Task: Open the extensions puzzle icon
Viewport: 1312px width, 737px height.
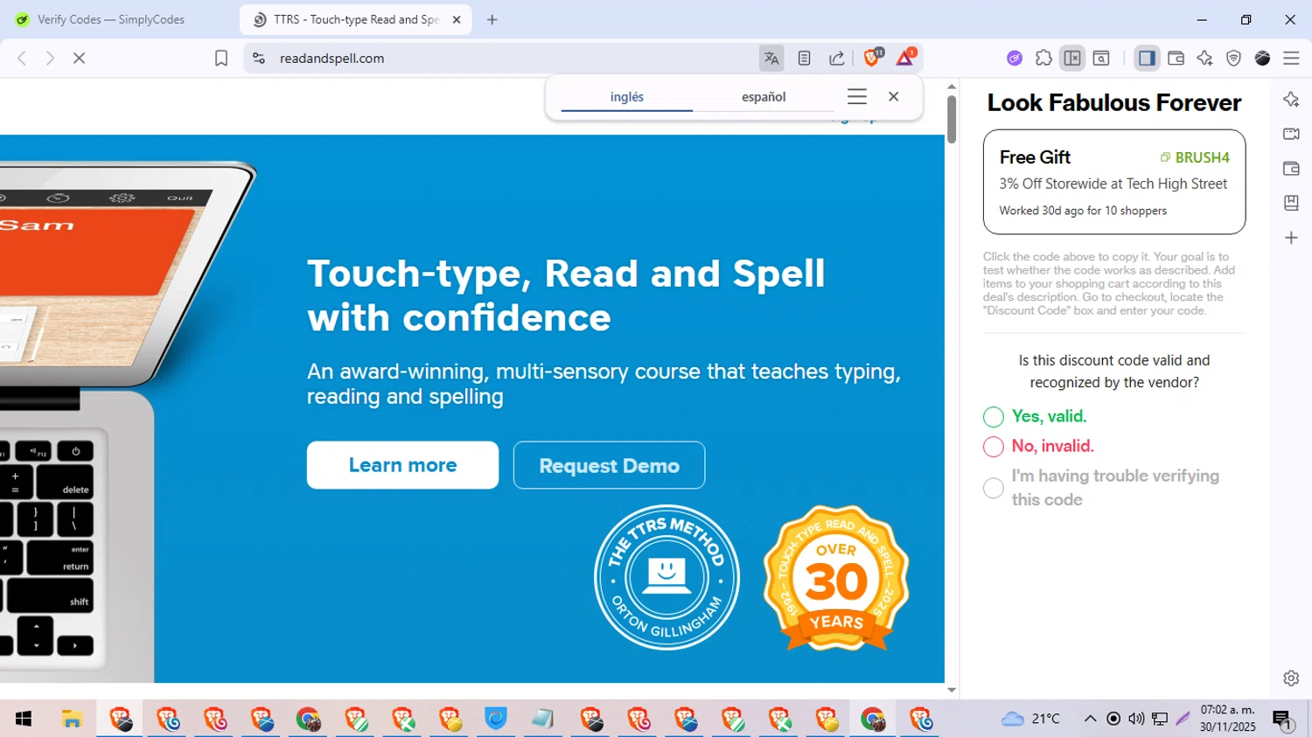Action: click(x=1043, y=59)
